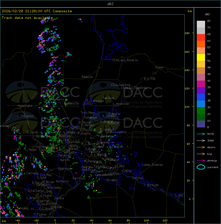Click the red swatch in dBZ legend

pyautogui.click(x=201, y=37)
